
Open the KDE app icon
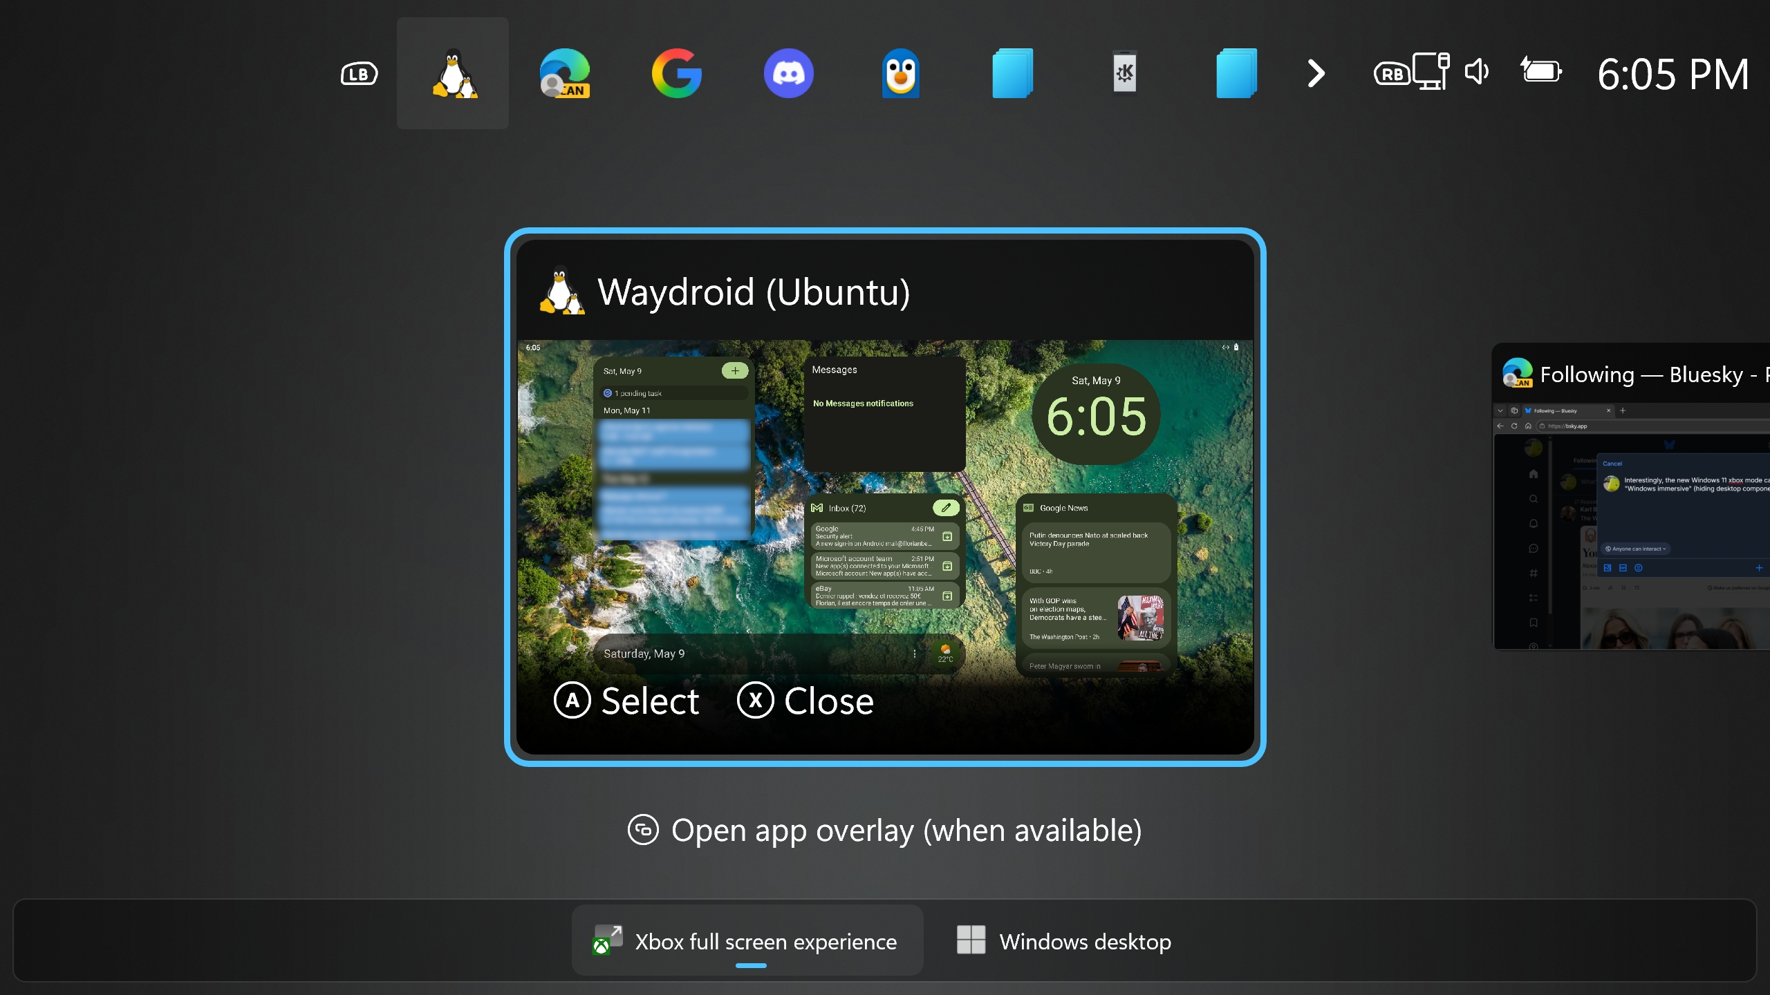tap(1125, 72)
